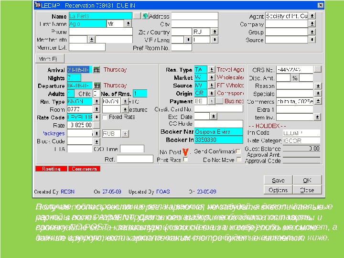Screen dimensions: 344x258
Task: Click the Booker Name field
Action: coord(218,132)
